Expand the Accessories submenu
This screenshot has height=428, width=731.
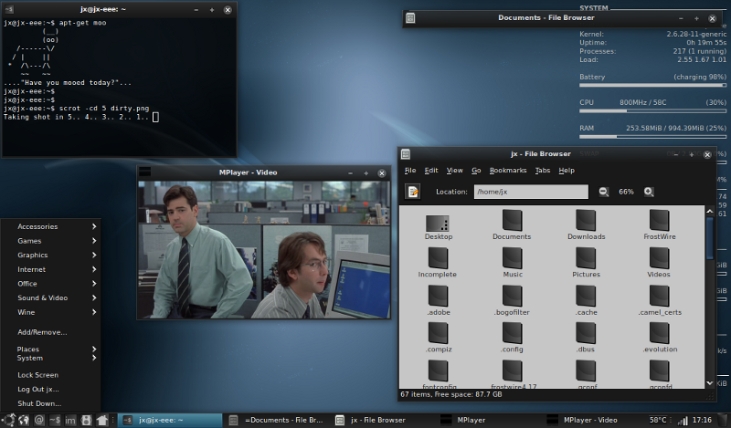(x=50, y=226)
